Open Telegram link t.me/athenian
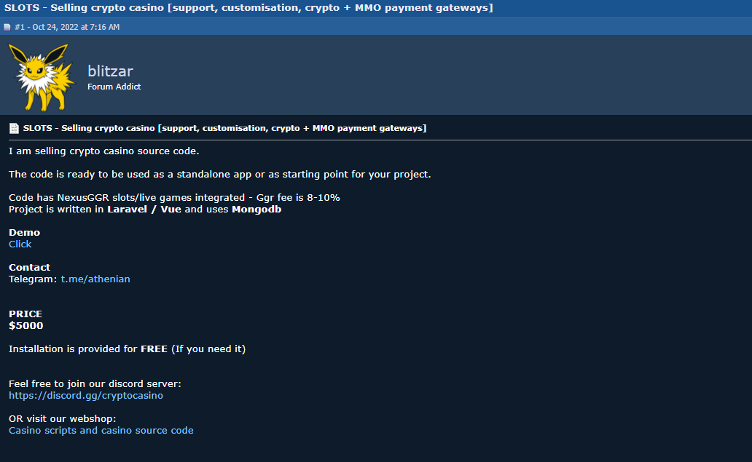The height and width of the screenshot is (462, 752). coord(95,279)
